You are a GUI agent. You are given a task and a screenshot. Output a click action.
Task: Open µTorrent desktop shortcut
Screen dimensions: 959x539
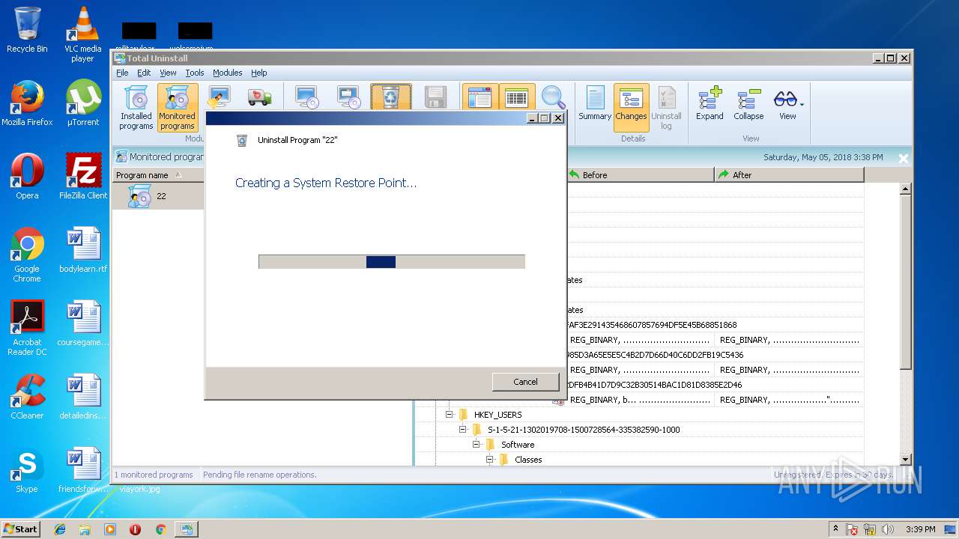pos(82,103)
